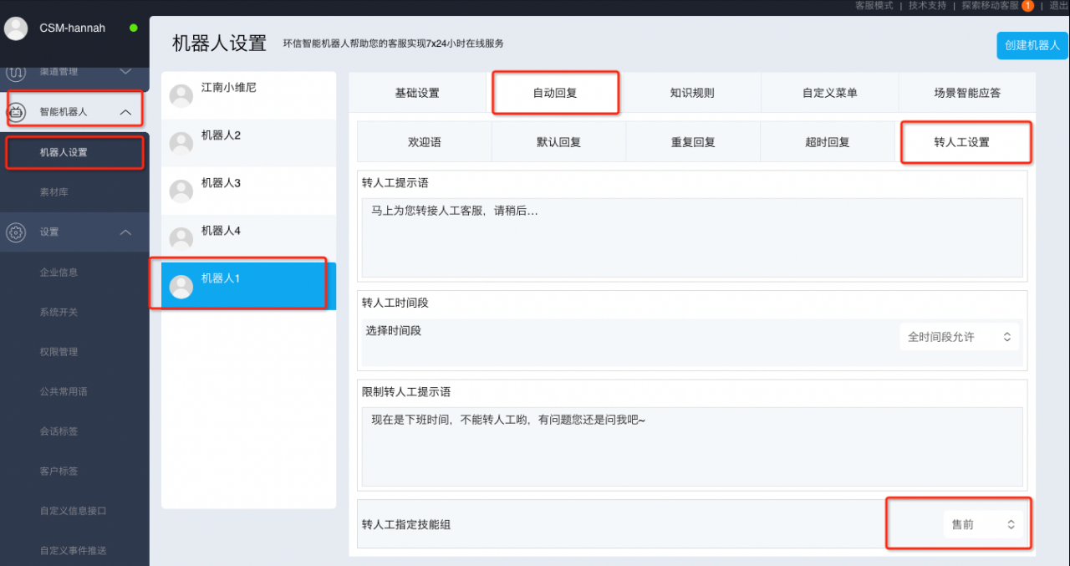The width and height of the screenshot is (1070, 566).
Task: Click the 智能机器人 robot icon in sidebar
Action: click(16, 111)
